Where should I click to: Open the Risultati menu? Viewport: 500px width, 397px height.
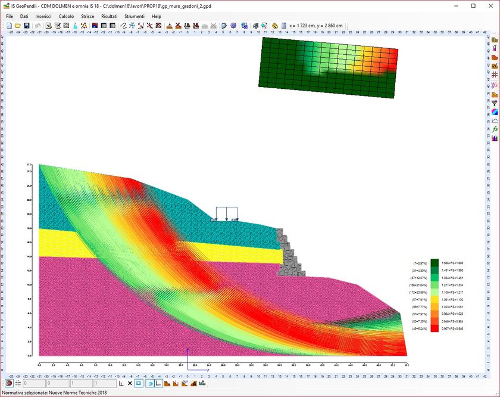[x=110, y=16]
